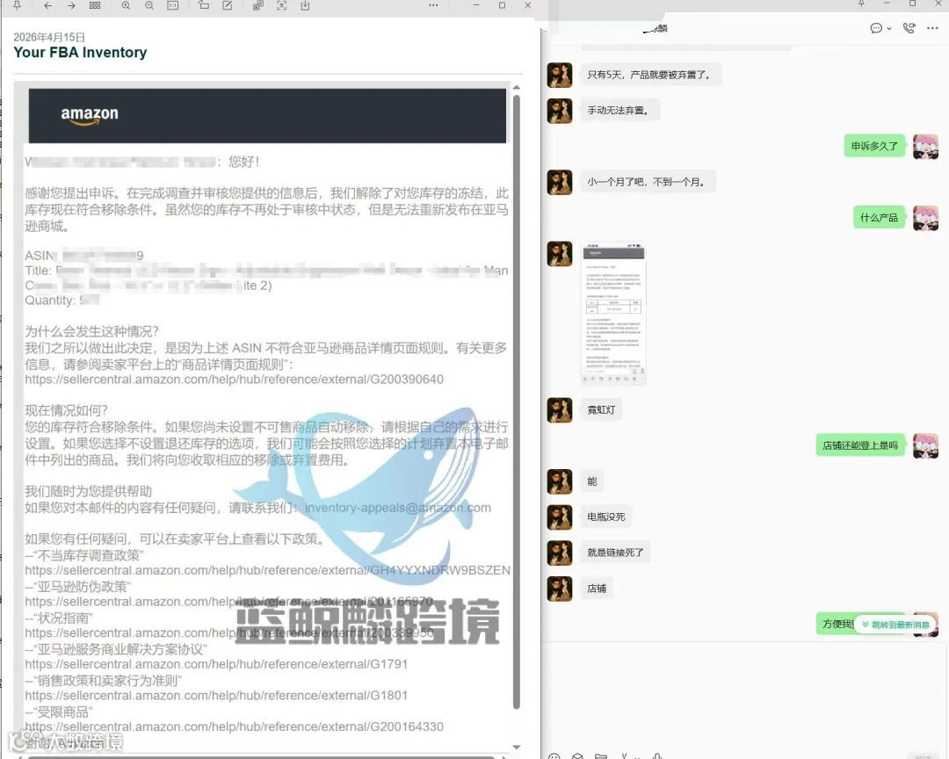Open the favorites box icon in chat toolbar
Image resolution: width=949 pixels, height=759 pixels.
pos(578,756)
